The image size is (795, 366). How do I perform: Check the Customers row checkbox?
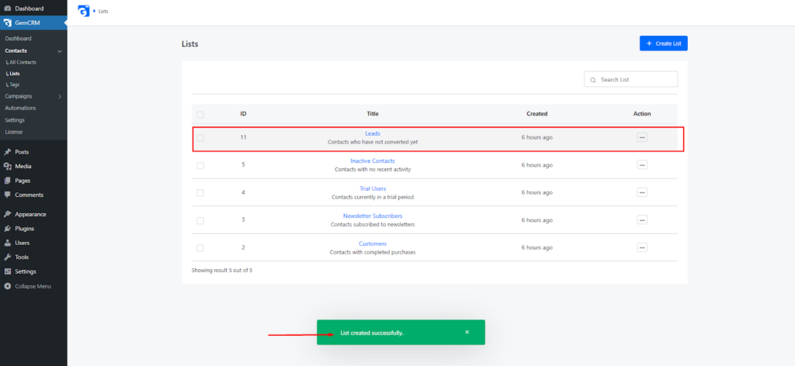(x=200, y=248)
